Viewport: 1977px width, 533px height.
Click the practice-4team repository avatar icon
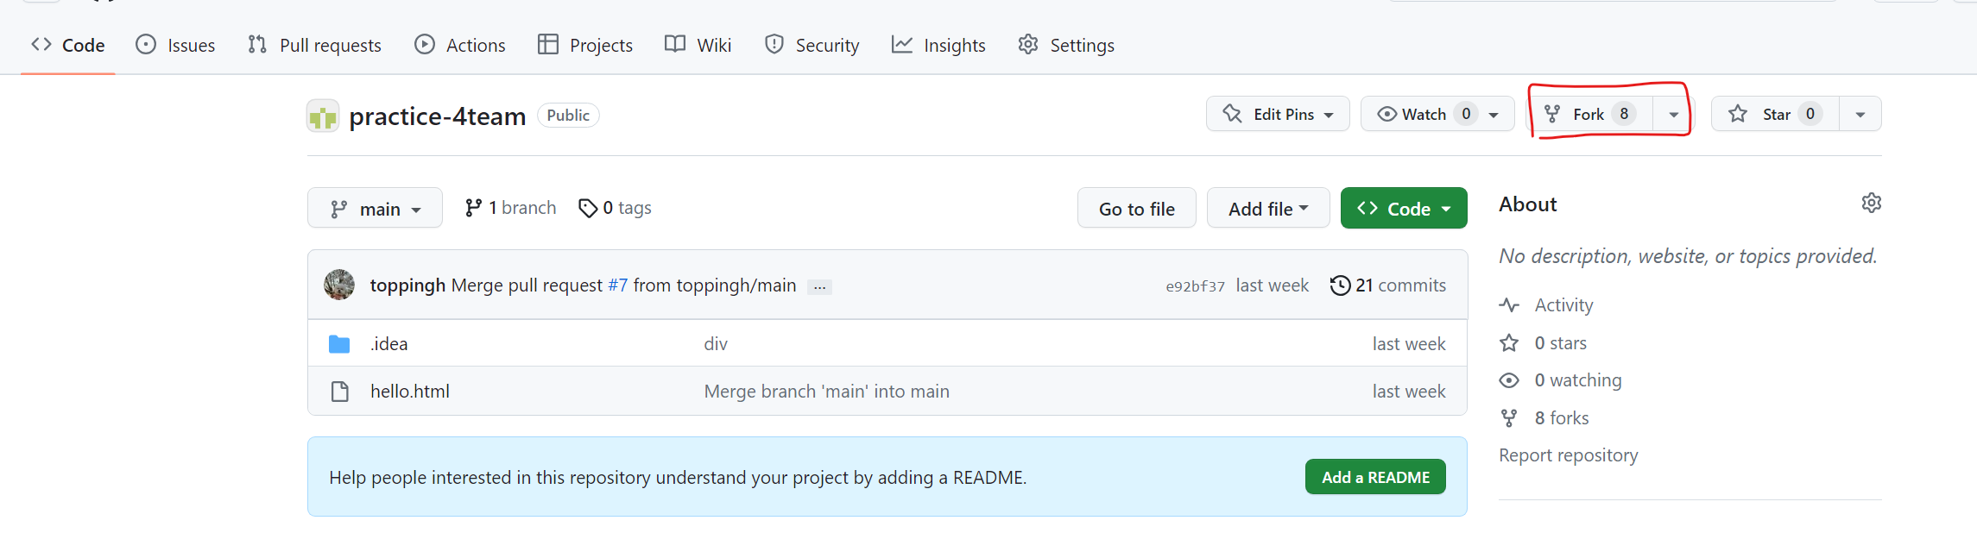[x=323, y=116]
